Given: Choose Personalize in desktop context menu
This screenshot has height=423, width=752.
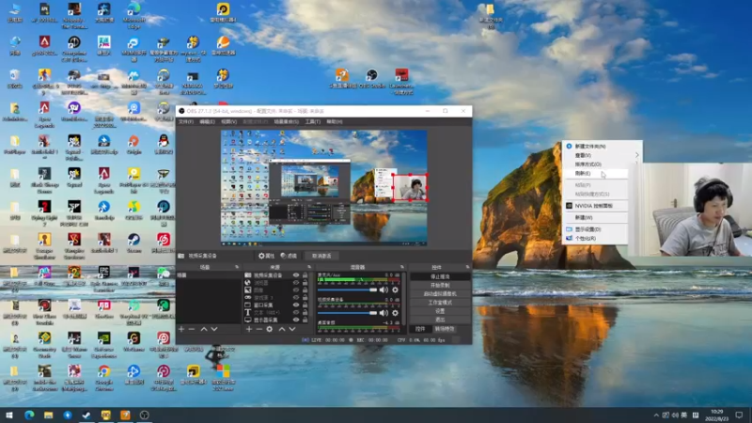Looking at the screenshot, I should click(x=595, y=238).
